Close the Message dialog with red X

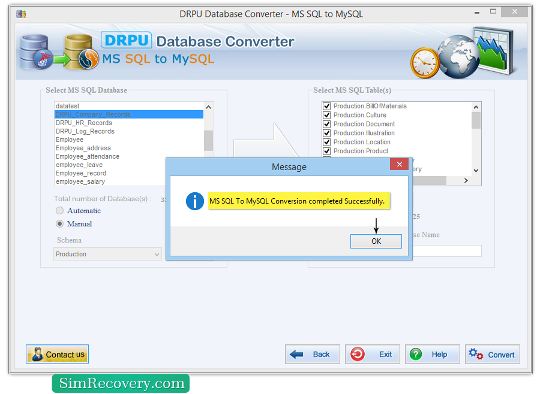[399, 164]
